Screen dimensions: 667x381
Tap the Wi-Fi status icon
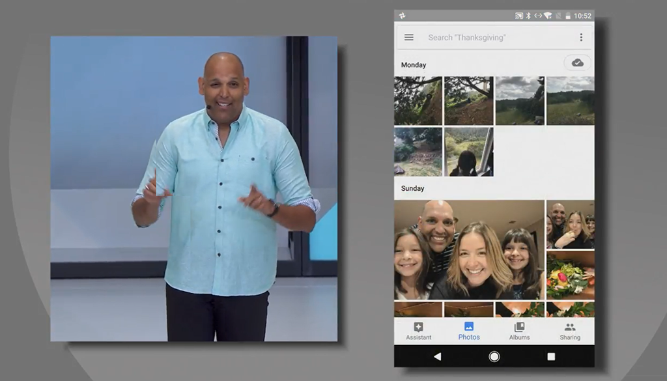548,16
